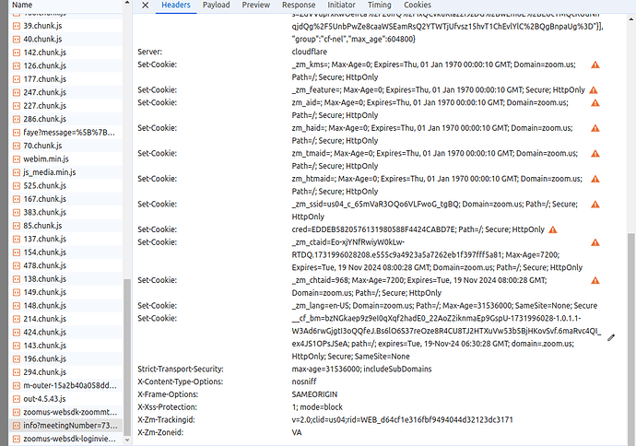Viewport: 636px width, 446px height.
Task: Click Strict-Transport-Security header value
Action: coord(361,370)
